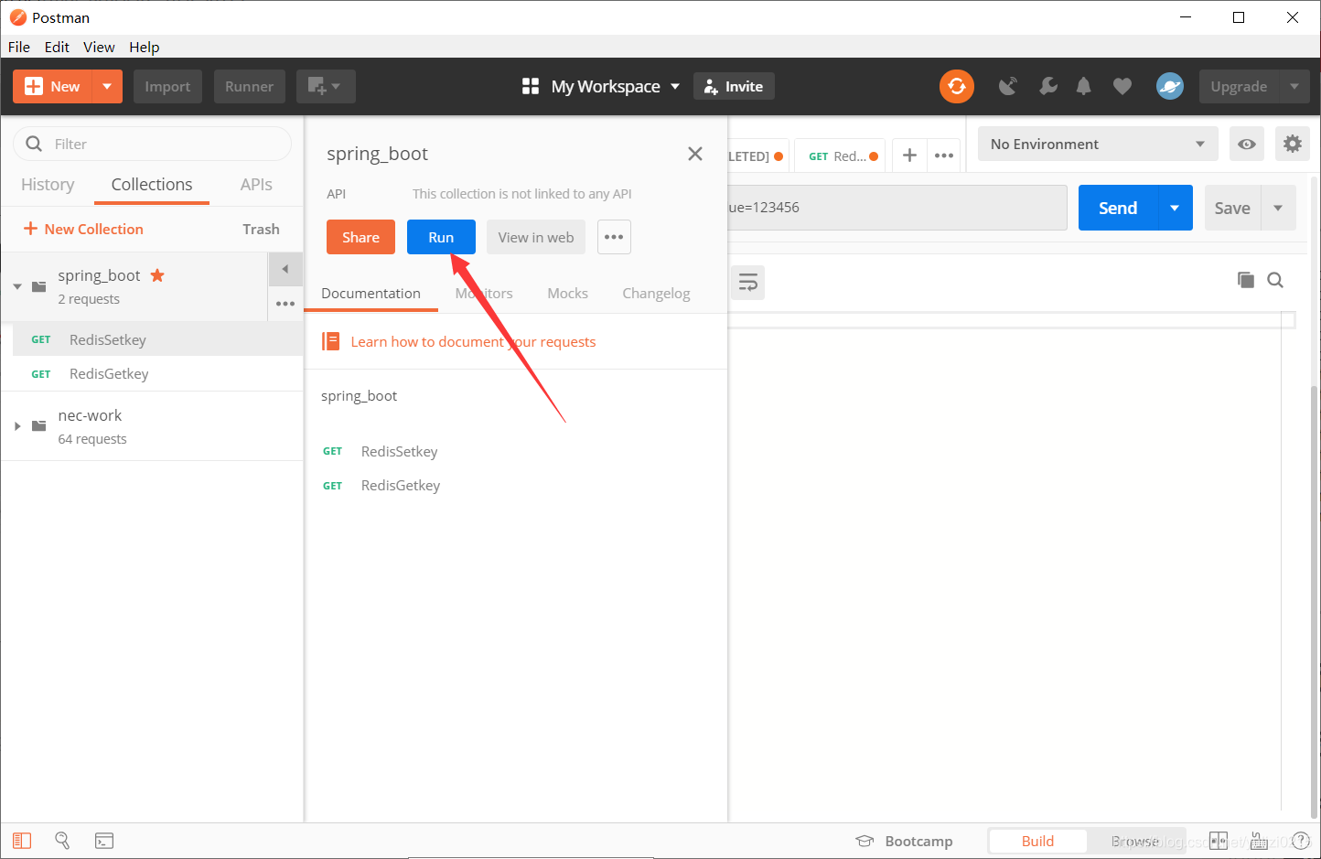
Task: Open the No Environment dropdown
Action: click(1097, 144)
